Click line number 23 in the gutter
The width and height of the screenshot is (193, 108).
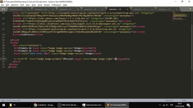(3, 59)
